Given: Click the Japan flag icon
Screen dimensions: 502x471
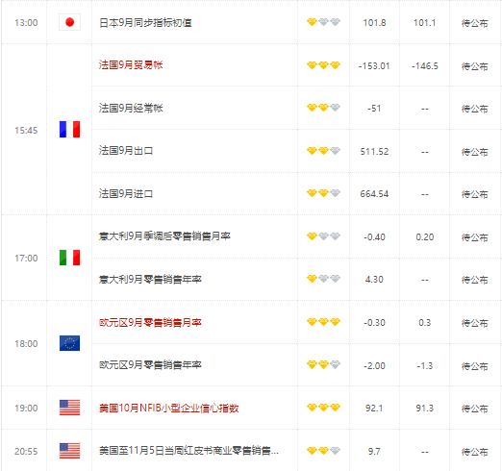Looking at the screenshot, I should (x=69, y=22).
